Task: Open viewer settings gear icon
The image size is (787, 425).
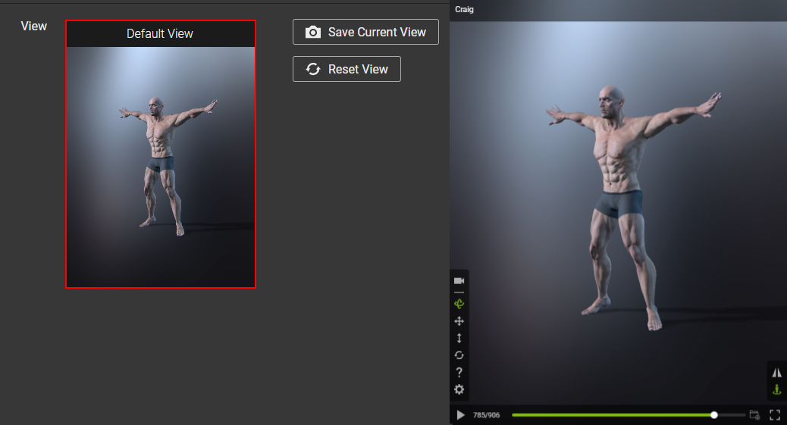Action: tap(459, 389)
